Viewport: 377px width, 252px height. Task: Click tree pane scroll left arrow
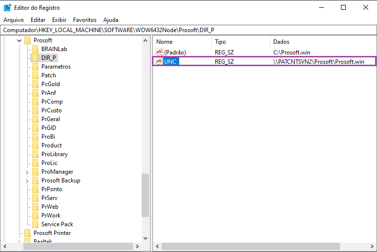5,247
